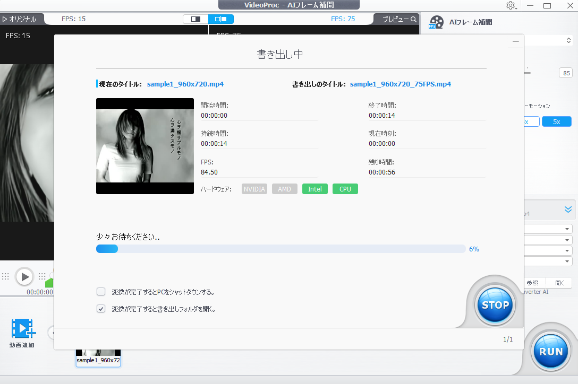Click the 終了時間 value 00:00:14

pos(382,115)
